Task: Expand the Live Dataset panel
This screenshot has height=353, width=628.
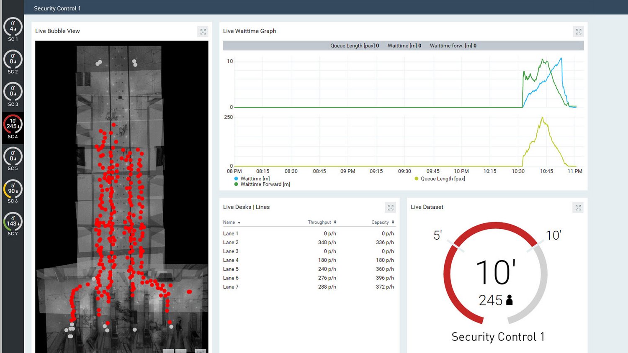Action: (578, 208)
